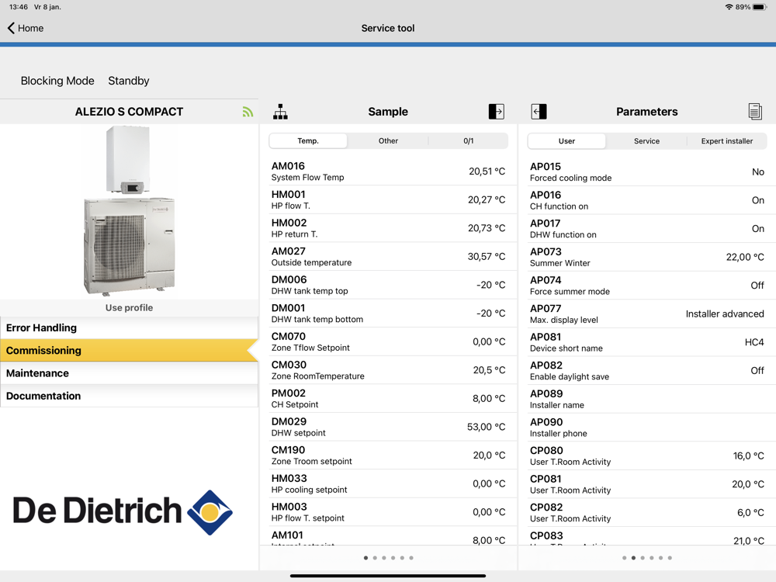Screen dimensions: 776x582
Task: Select CM030 Zone RoomTemperature row
Action: point(389,369)
